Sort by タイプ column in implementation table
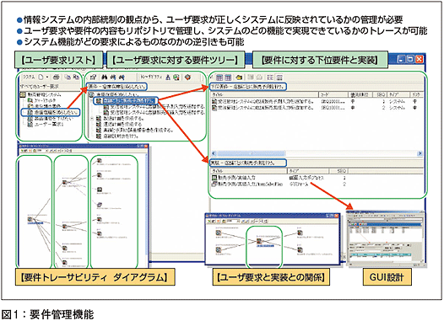This screenshot has height=321, width=444. click(x=308, y=171)
